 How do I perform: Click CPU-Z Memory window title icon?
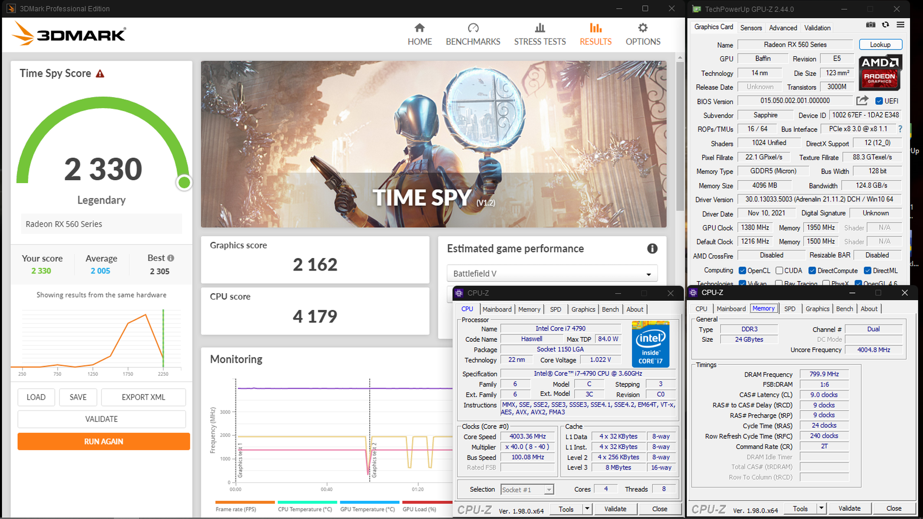pos(693,292)
